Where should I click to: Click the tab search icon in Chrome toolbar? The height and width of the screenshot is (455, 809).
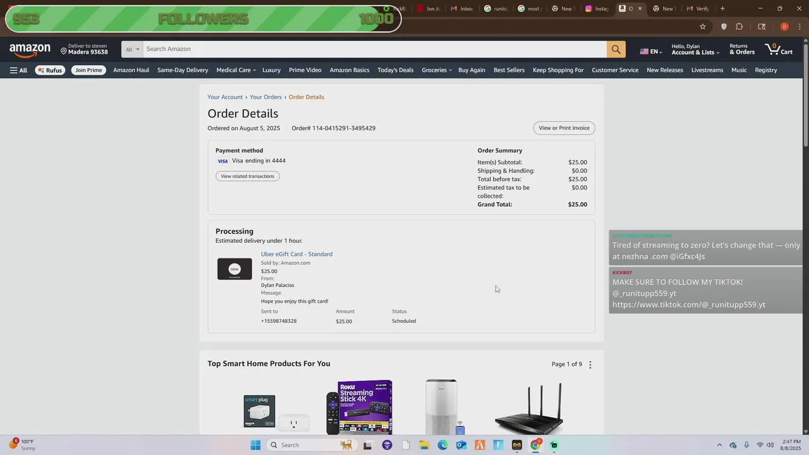[762, 27]
